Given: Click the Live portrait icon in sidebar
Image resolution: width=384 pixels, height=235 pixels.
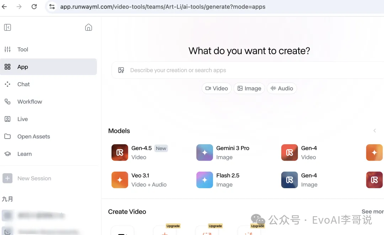Looking at the screenshot, I should point(7,119).
